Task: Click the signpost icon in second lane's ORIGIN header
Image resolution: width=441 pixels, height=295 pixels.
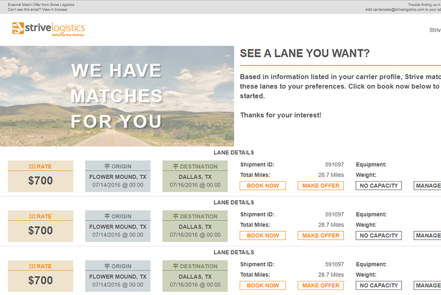Action: pyautogui.click(x=107, y=216)
